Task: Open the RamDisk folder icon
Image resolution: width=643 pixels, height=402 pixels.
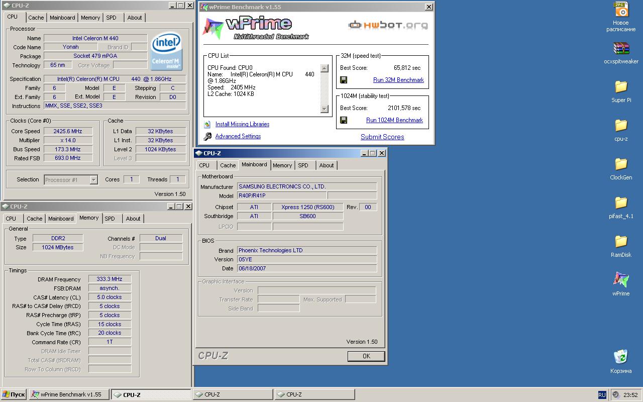Action: [x=621, y=242]
